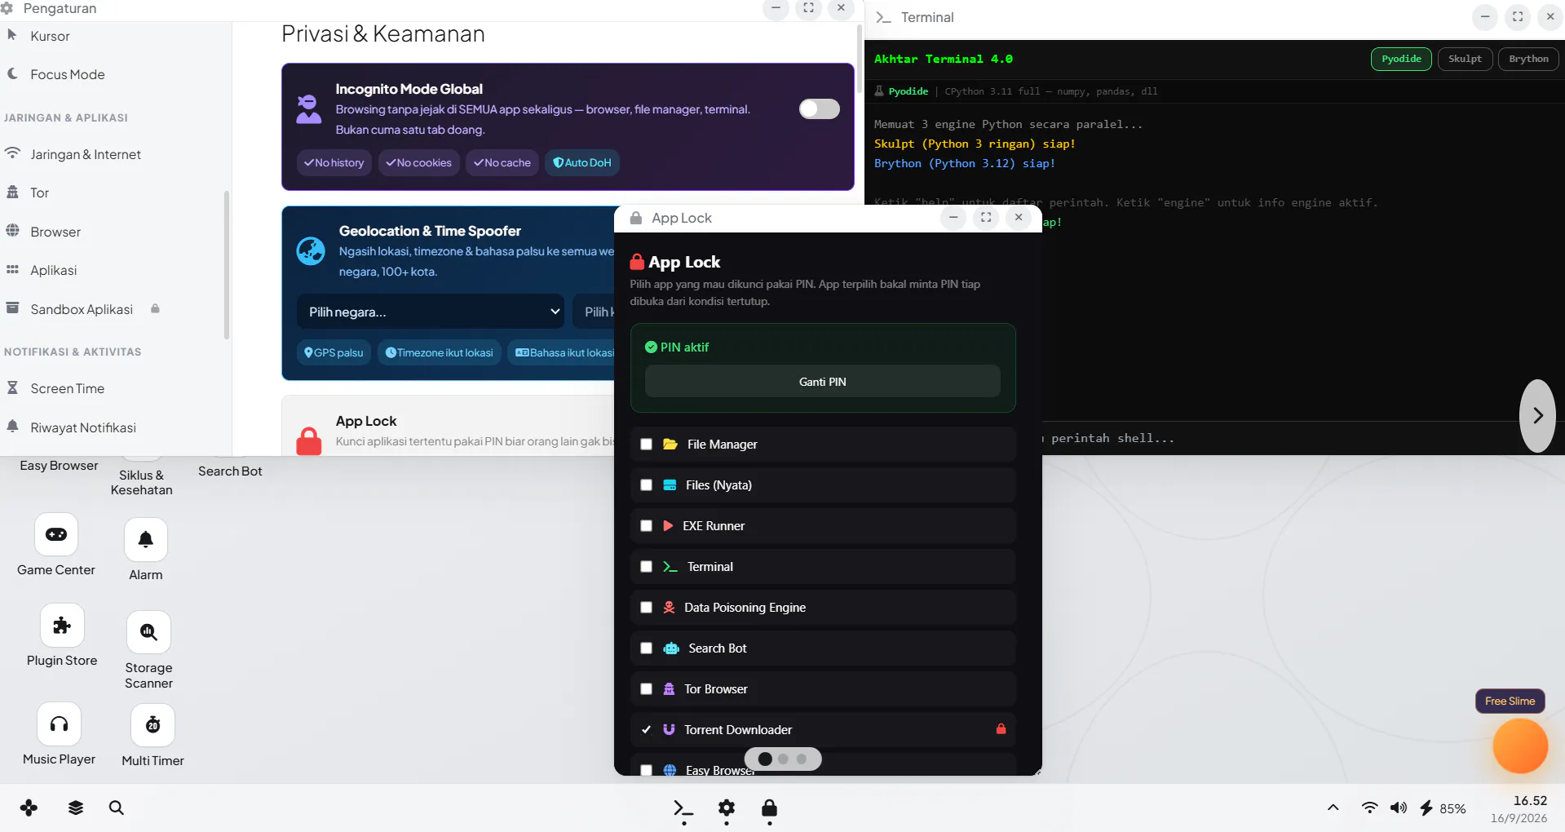Screen dimensions: 1565x832
Task: Click the Wi-Fi tray icon
Action: (1369, 808)
